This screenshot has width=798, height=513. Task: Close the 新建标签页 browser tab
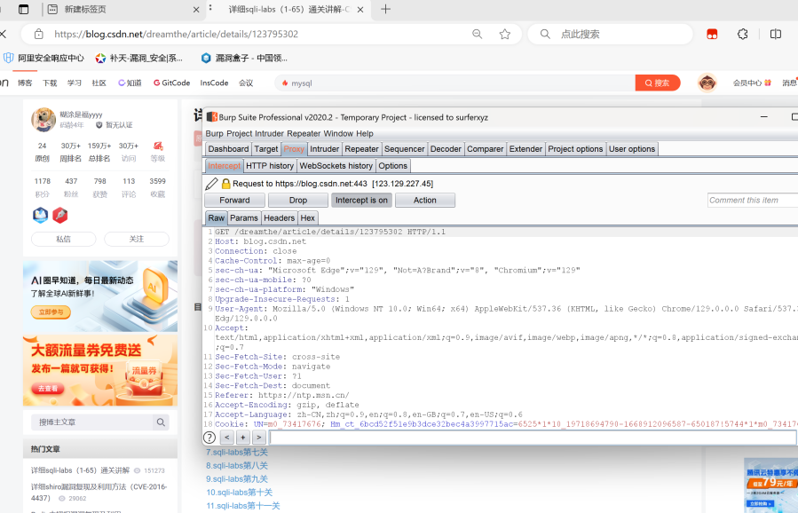click(196, 10)
